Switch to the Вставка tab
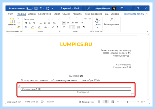Screen dimensions: 155x109 click(x=32, y=14)
